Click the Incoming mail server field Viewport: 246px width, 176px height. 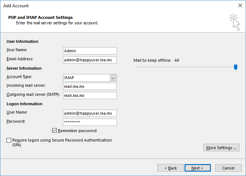pos(90,86)
